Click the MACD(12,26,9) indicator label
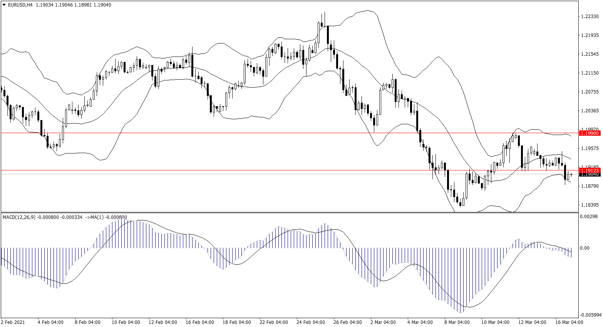The width and height of the screenshot is (603, 327). click(x=19, y=217)
